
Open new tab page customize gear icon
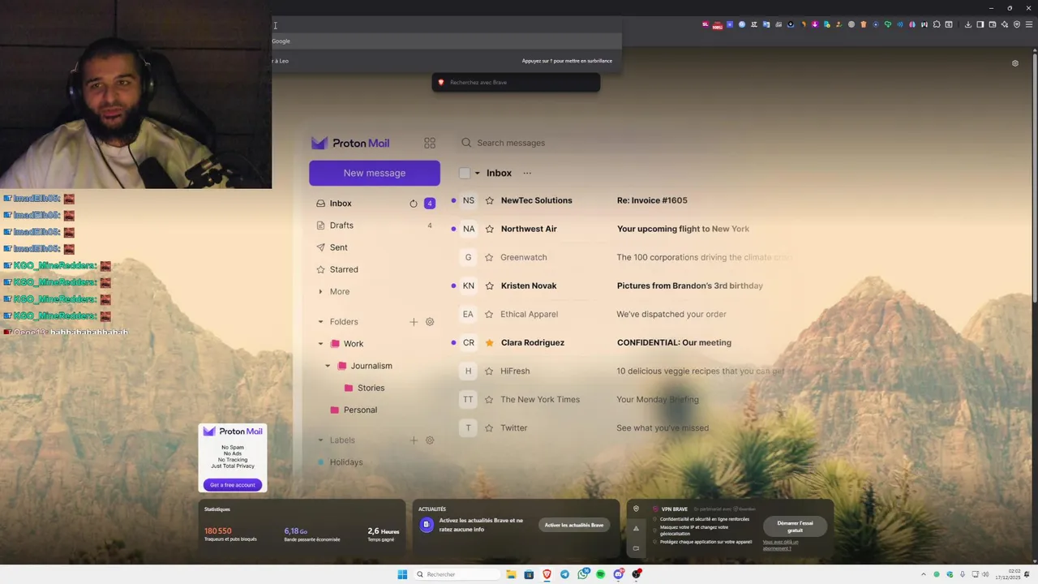pos(1014,63)
